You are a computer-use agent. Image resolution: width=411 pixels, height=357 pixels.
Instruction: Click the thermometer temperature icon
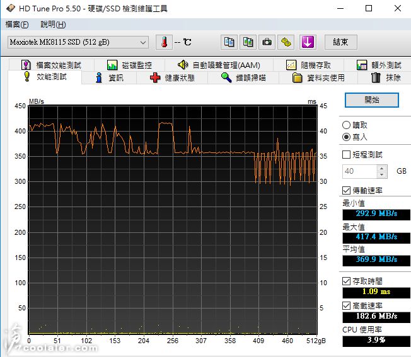coord(164,42)
